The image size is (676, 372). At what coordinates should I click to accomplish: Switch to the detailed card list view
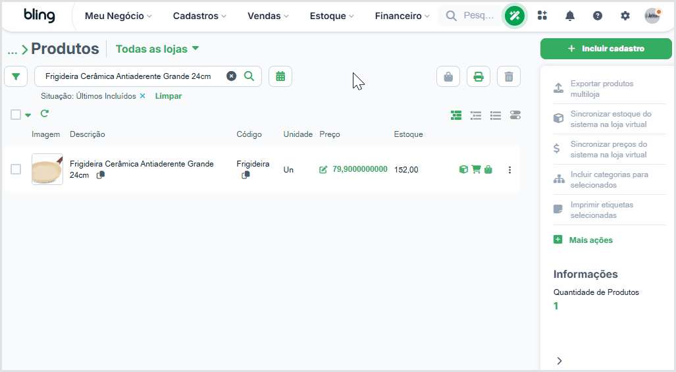tap(456, 115)
